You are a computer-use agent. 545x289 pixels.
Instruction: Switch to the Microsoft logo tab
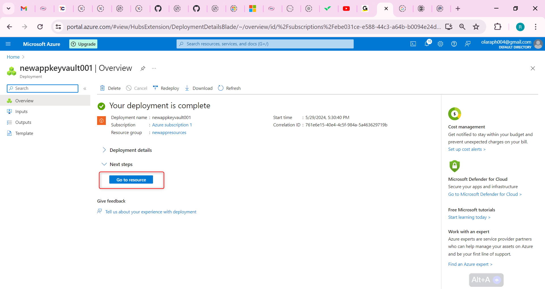tap(253, 8)
